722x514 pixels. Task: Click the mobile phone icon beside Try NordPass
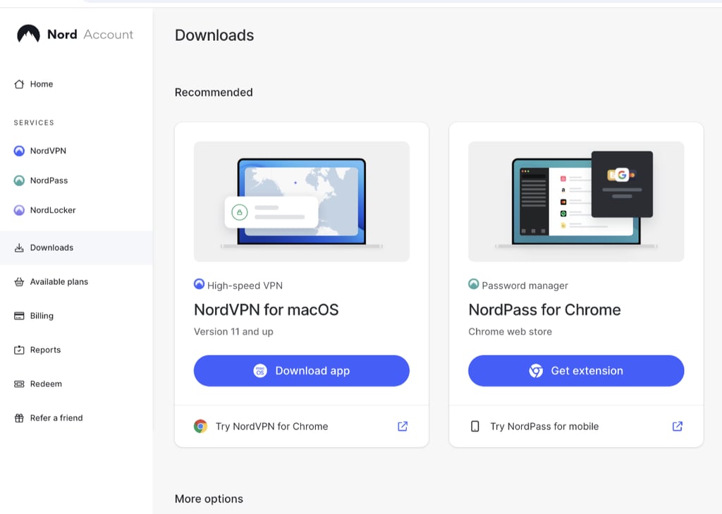coord(475,427)
